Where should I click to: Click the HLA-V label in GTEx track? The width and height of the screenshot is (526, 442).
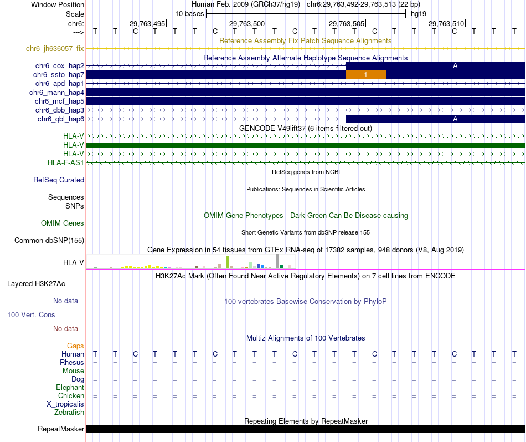click(74, 262)
